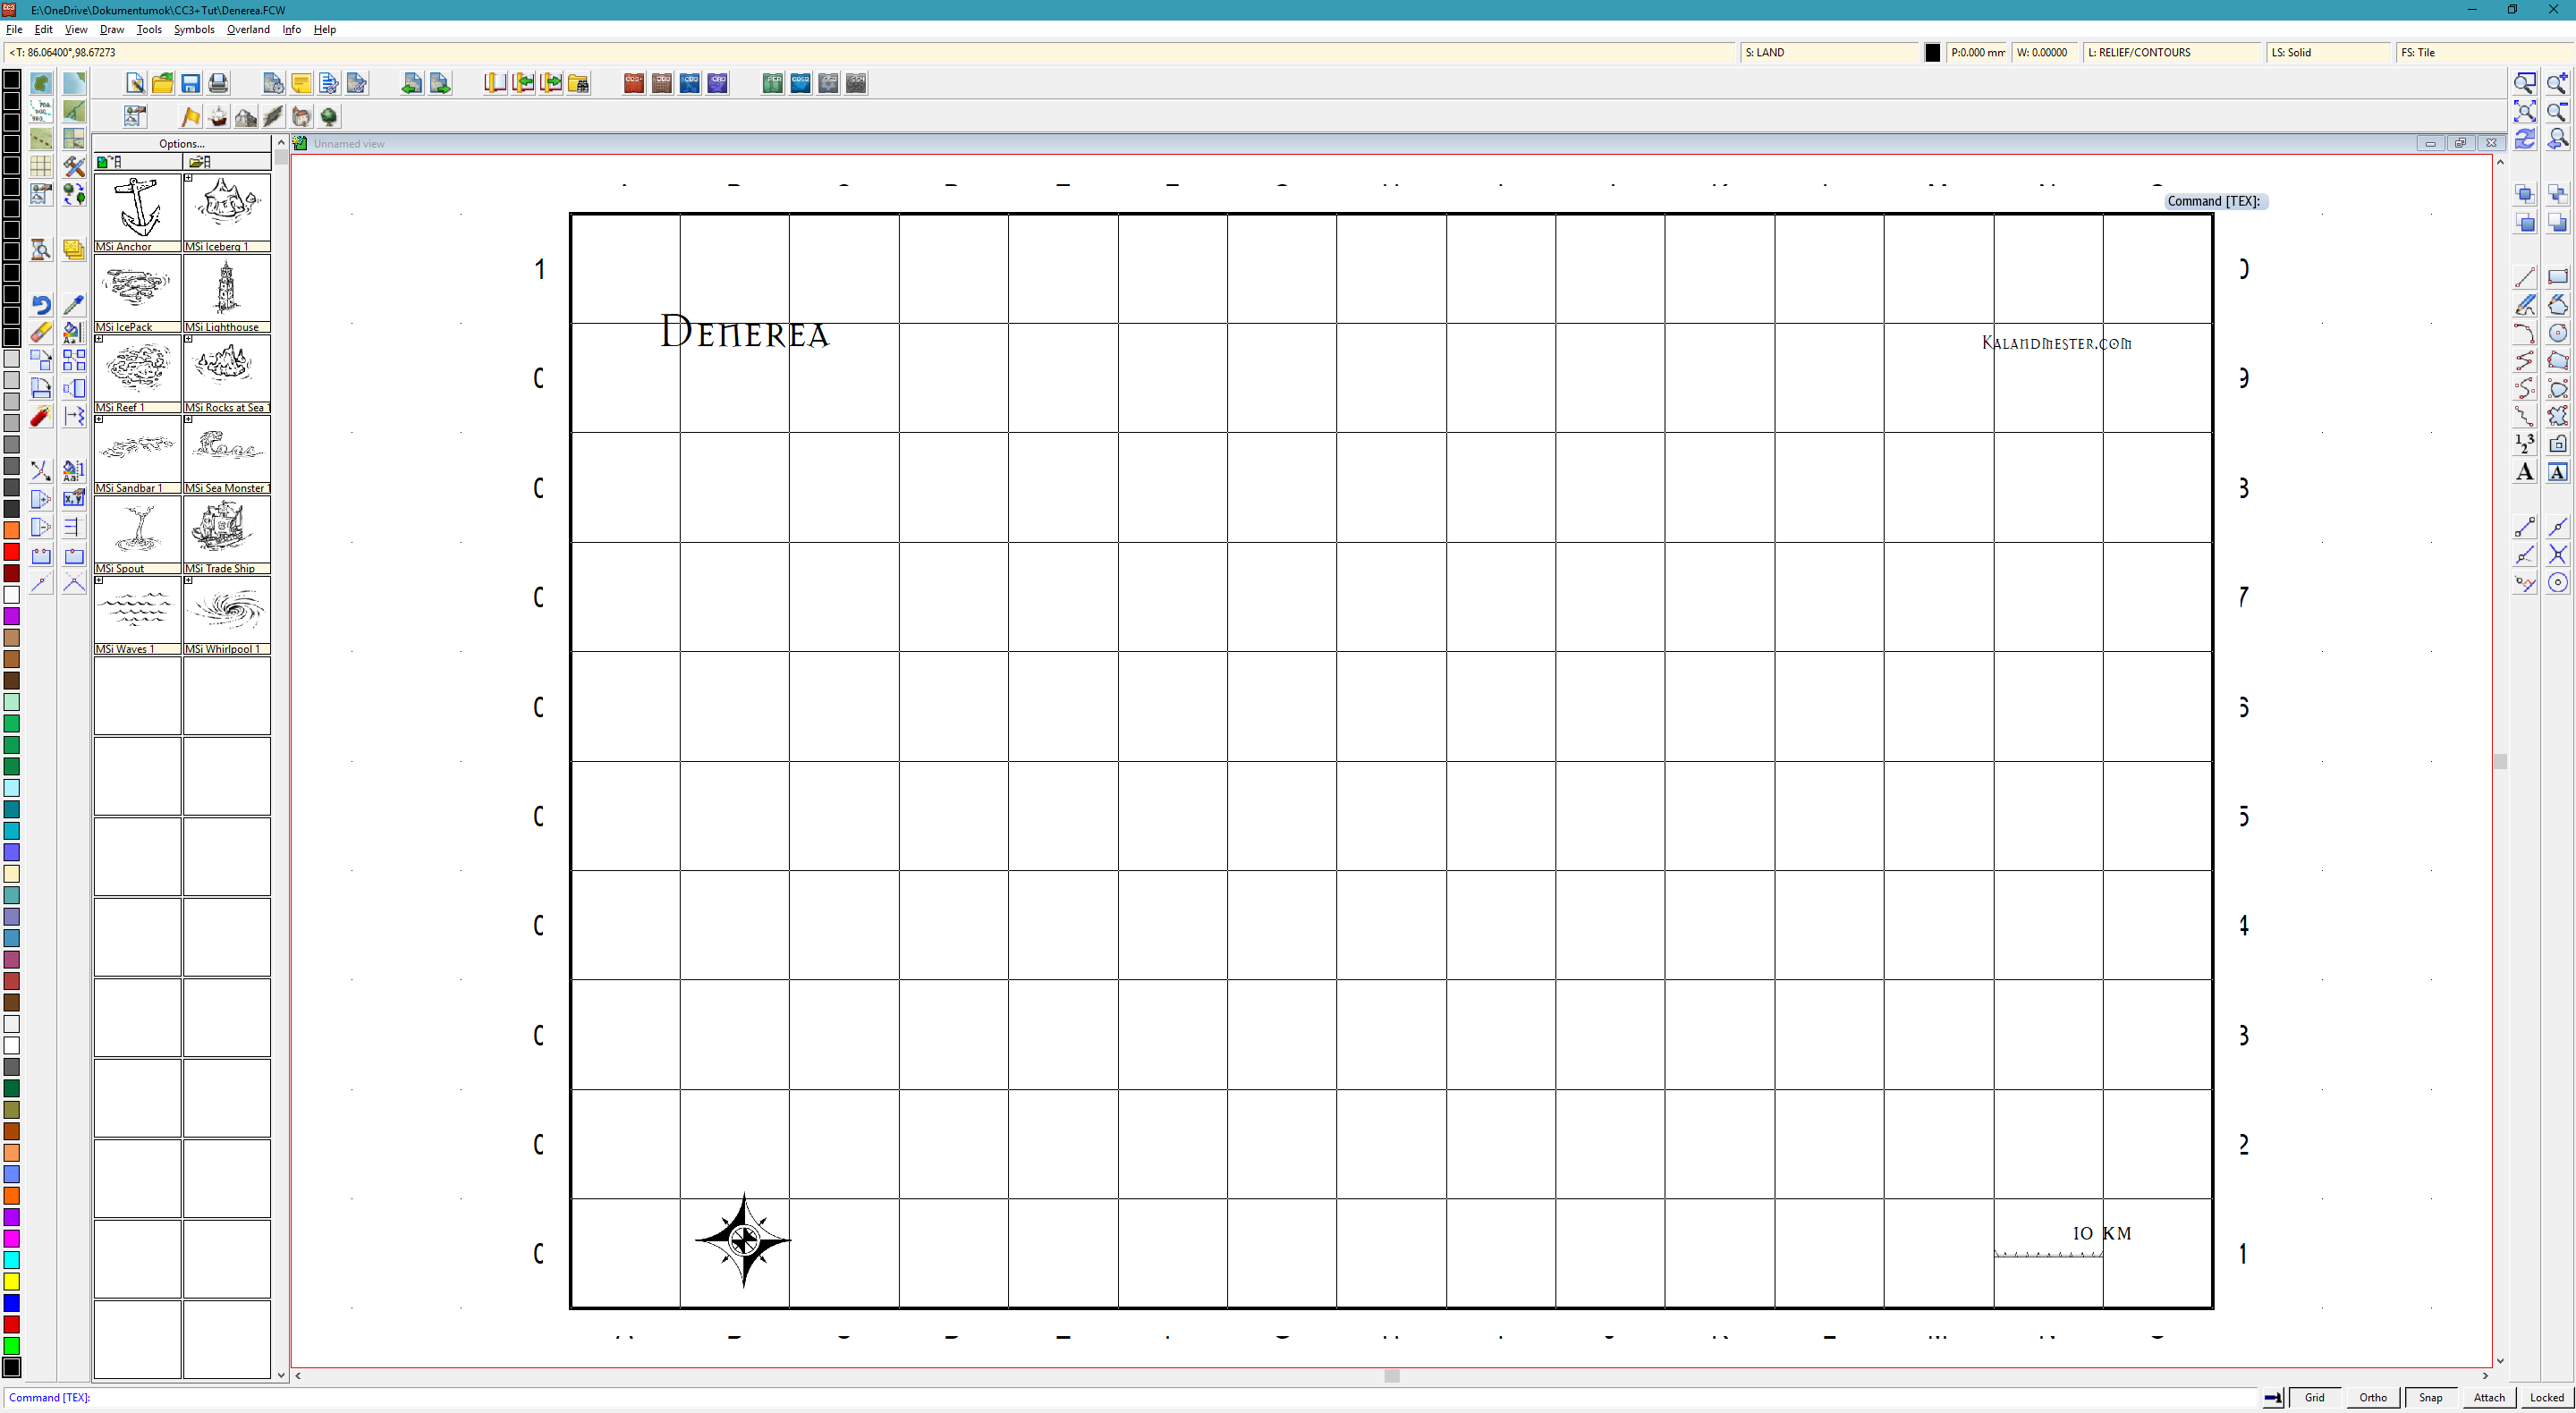Open the mountains symbol catalog icon

pos(246,117)
